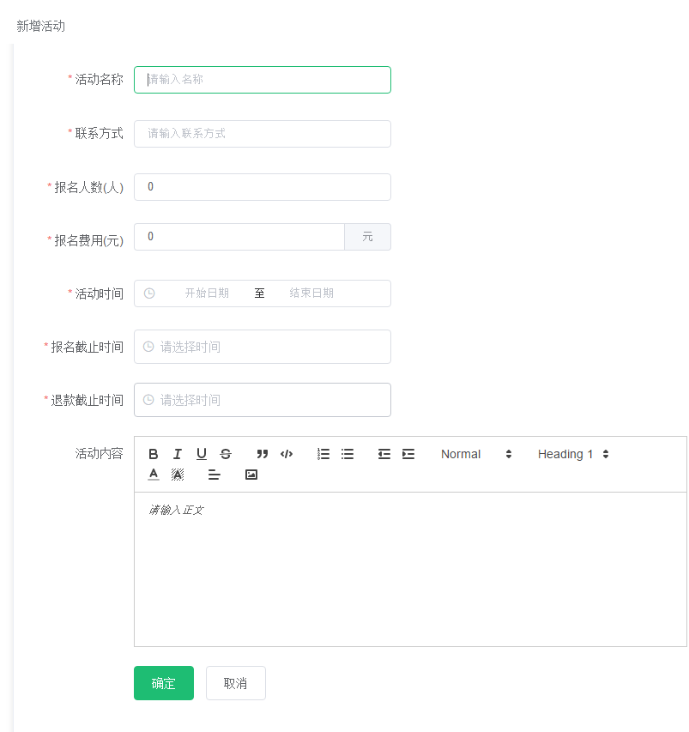Toggle bold formatting in the editor toolbar

point(154,454)
